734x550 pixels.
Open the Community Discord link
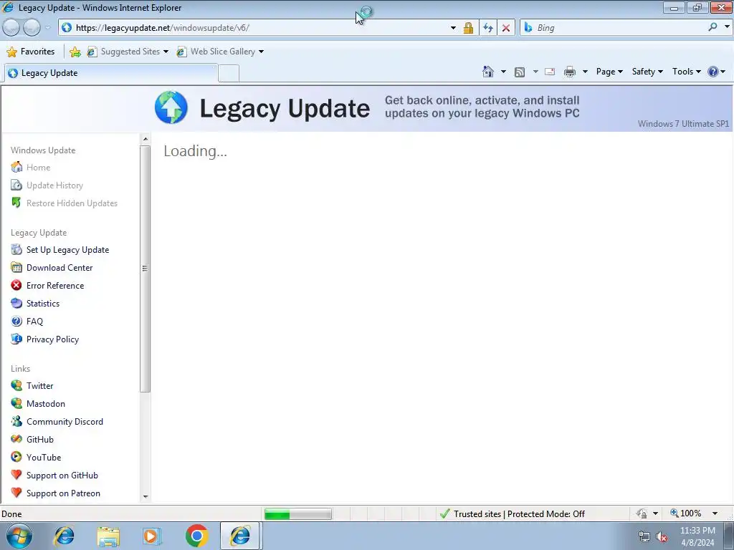coord(65,421)
